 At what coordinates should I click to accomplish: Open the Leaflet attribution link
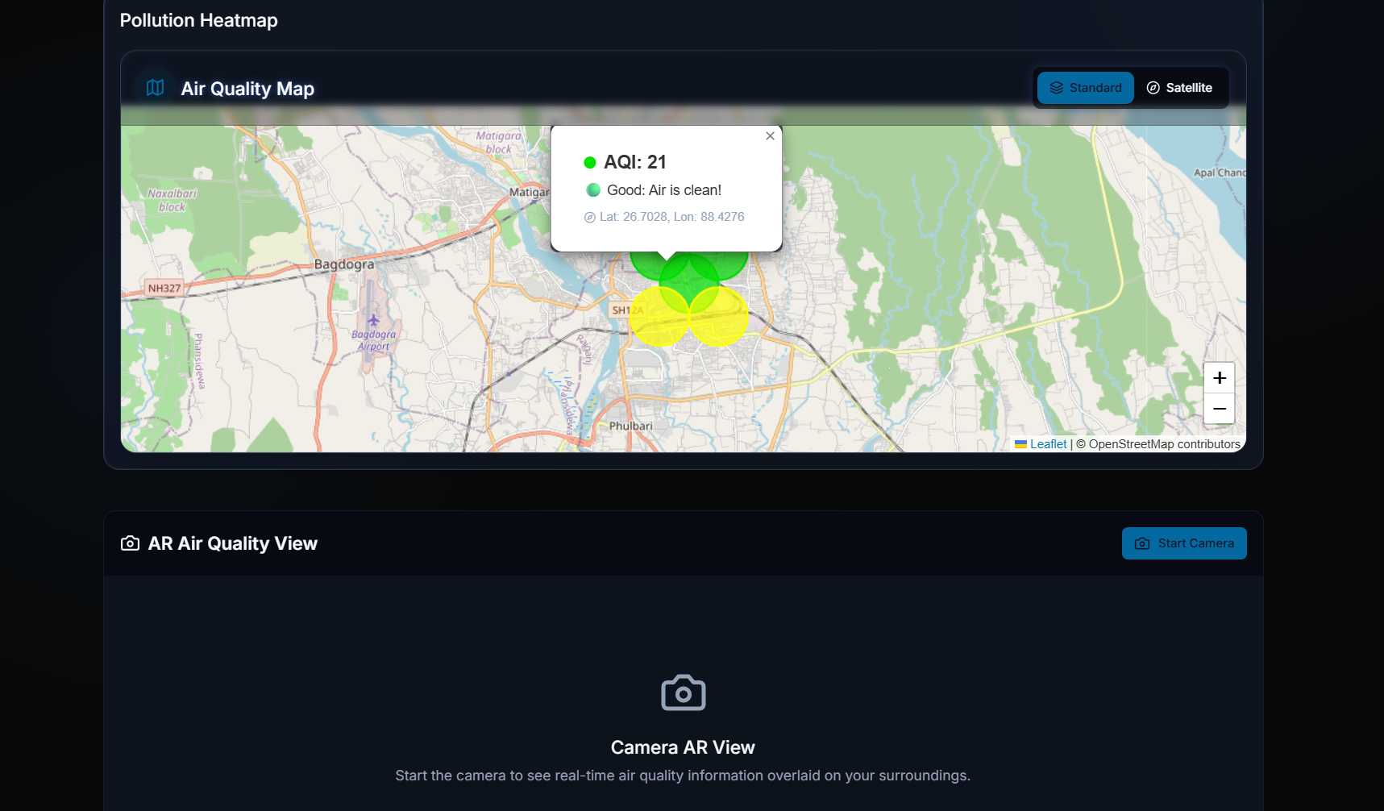[1041, 444]
